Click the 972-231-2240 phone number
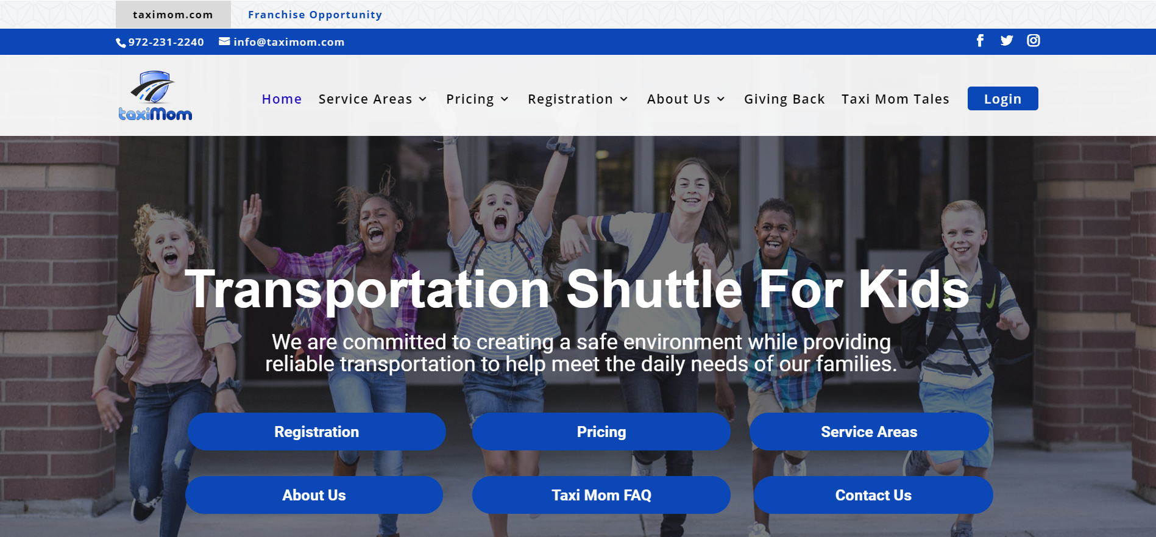The width and height of the screenshot is (1156, 537). 166,42
